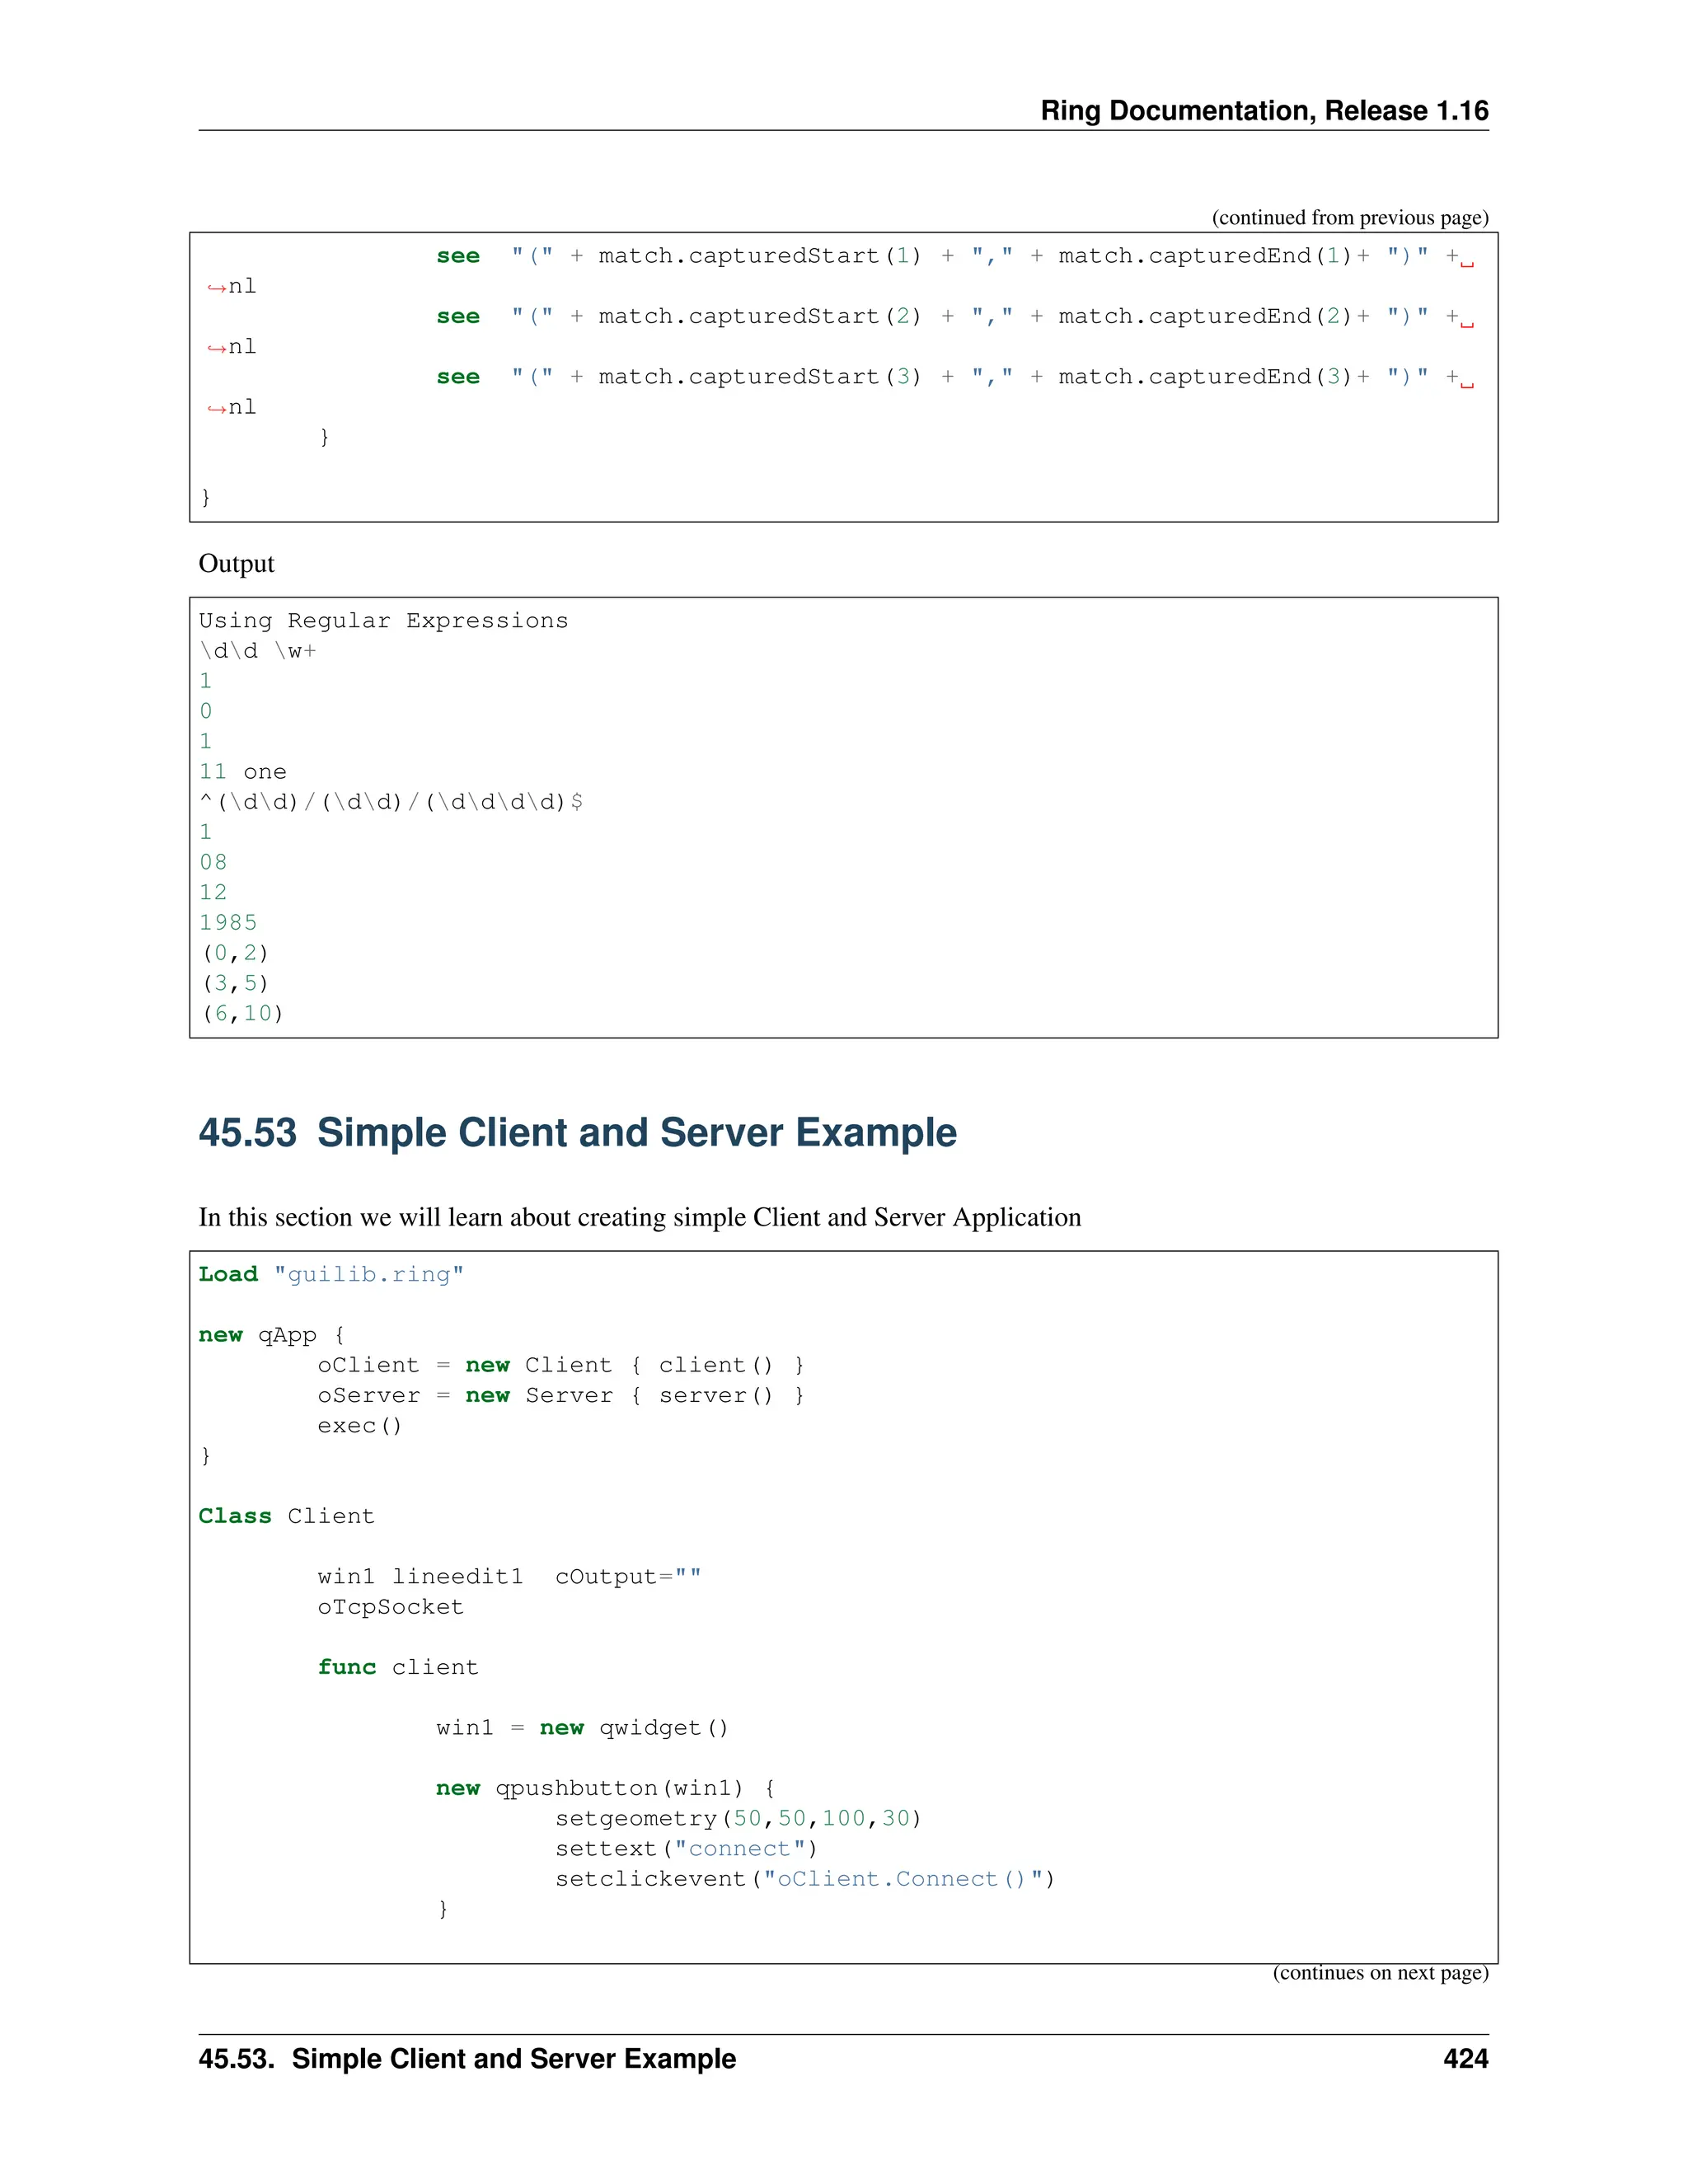Click the 'Using Regular Expressions' output line
The height and width of the screenshot is (2184, 1688).
(383, 620)
